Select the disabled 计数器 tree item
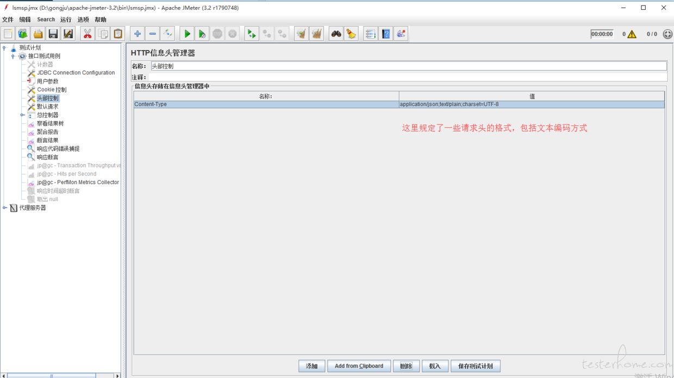 45,65
